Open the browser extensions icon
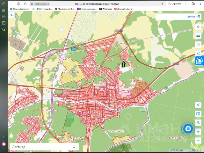This screenshot has height=153, width=204. click(193, 4)
